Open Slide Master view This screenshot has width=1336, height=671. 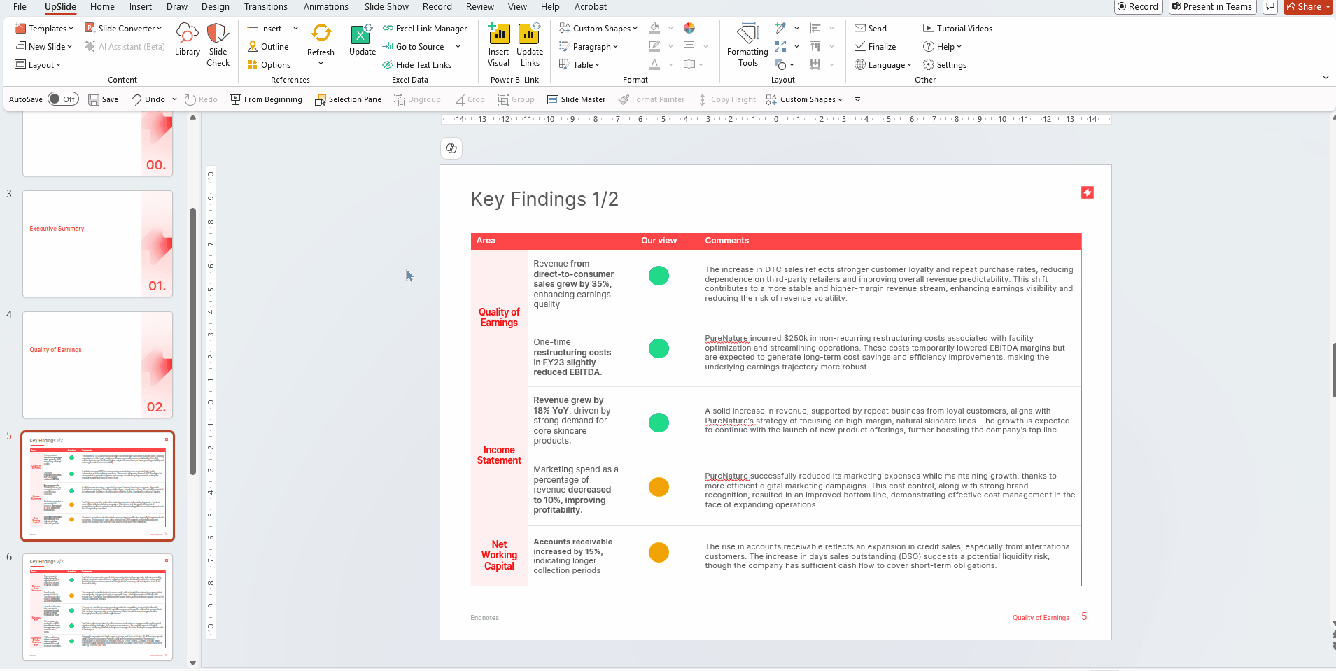576,99
